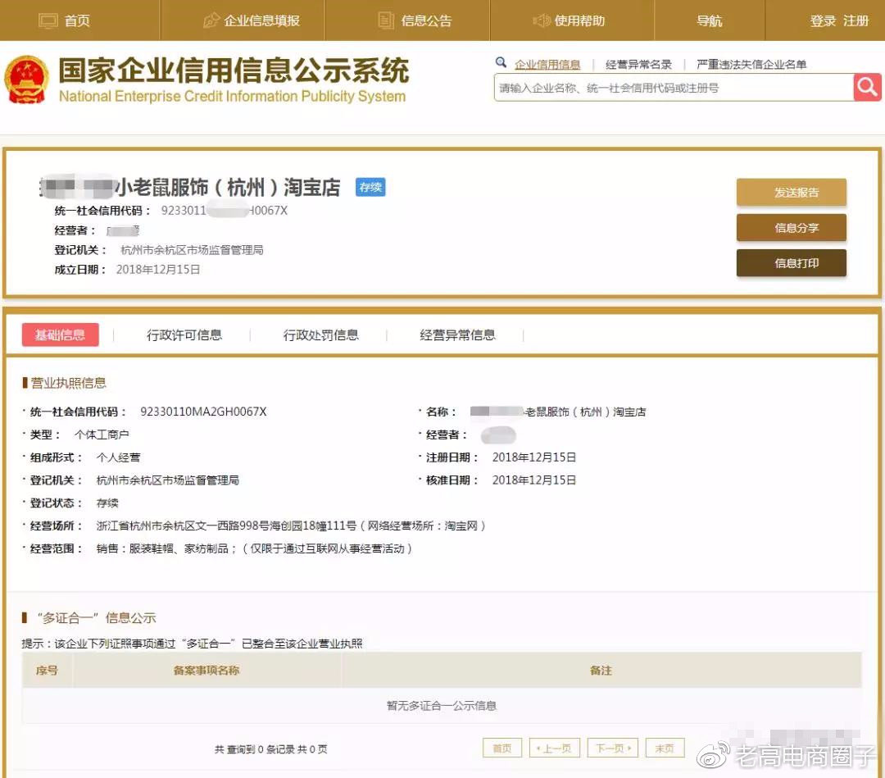885x778 pixels.
Task: Open 企业信息填报 menu item
Action: (262, 20)
